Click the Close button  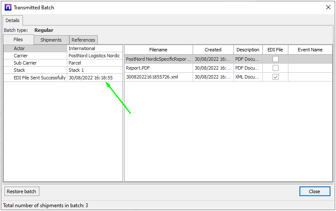click(314, 191)
